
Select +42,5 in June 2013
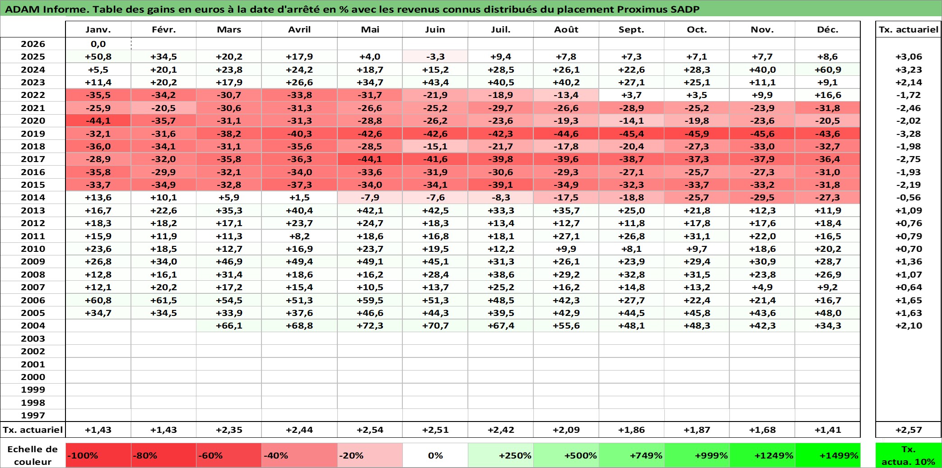point(435,210)
